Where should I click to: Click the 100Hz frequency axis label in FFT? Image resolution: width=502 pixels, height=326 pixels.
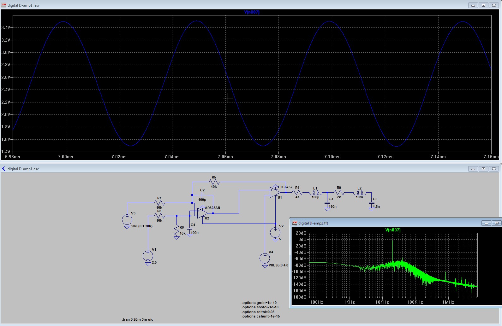point(316,302)
